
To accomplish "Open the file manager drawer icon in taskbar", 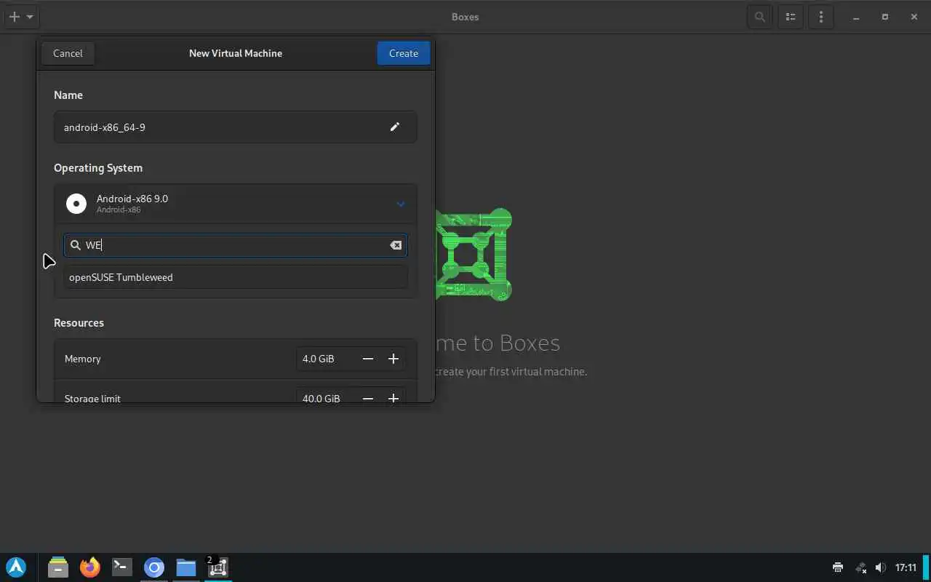I will 58,567.
